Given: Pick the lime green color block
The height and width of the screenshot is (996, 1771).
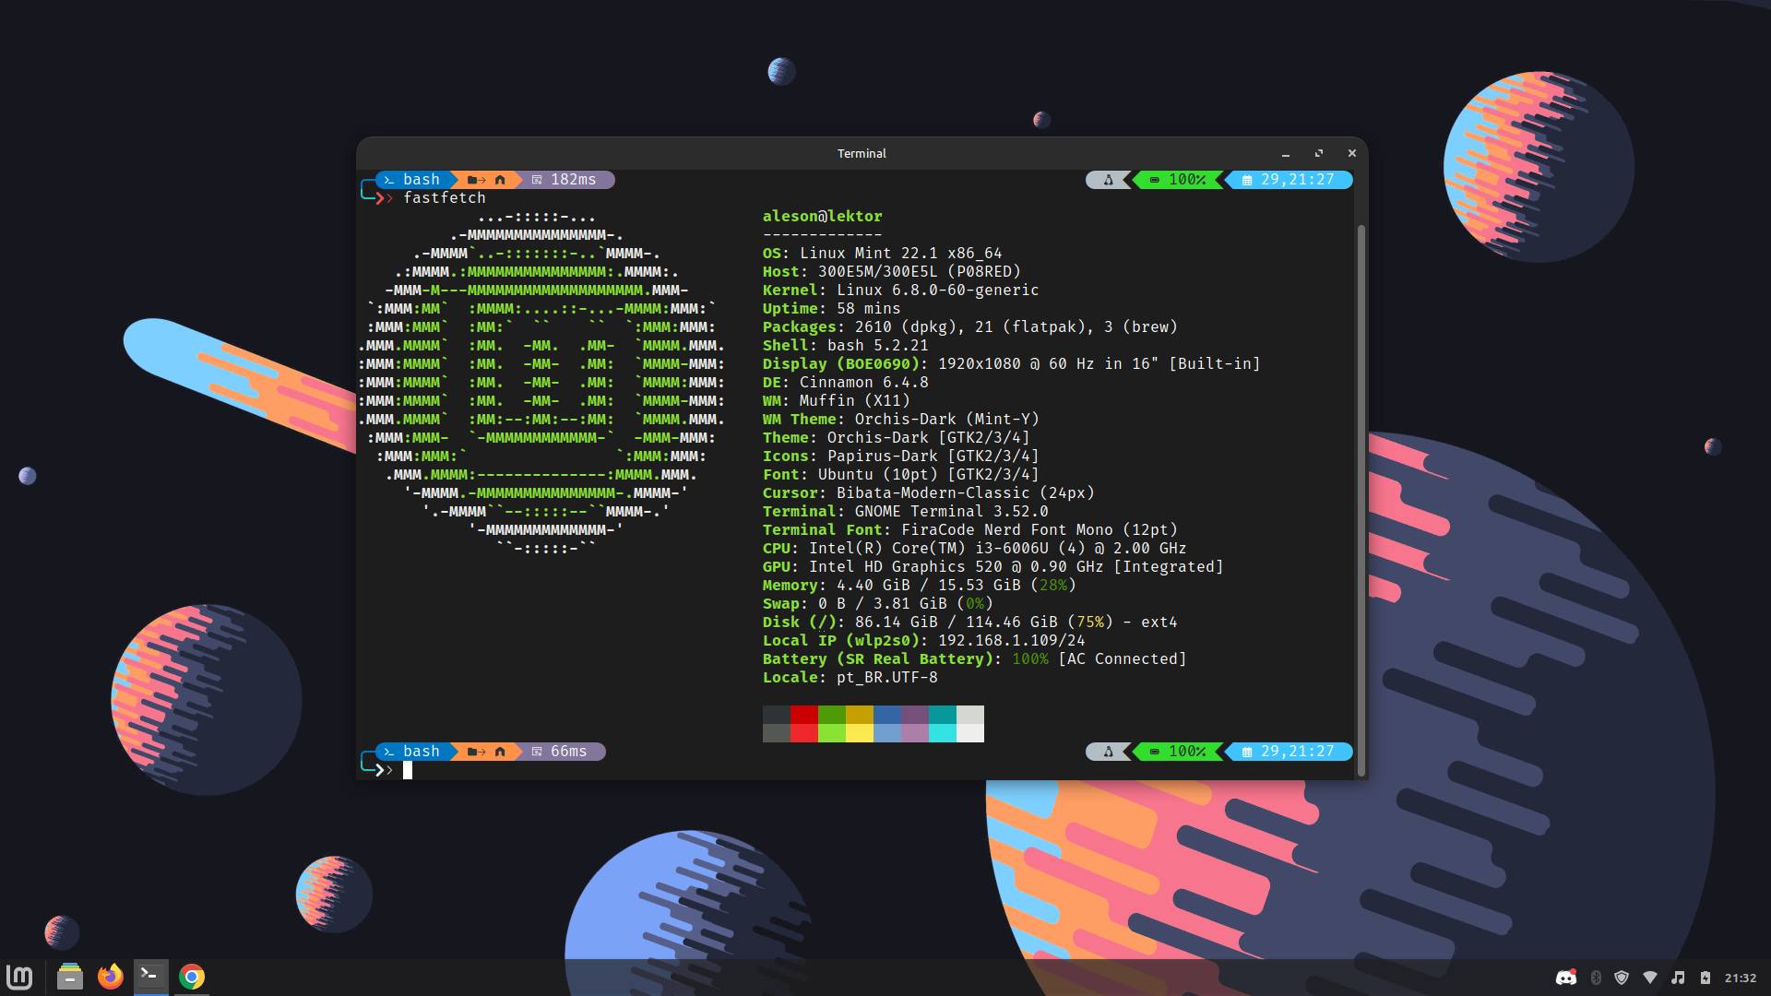Looking at the screenshot, I should (x=832, y=733).
